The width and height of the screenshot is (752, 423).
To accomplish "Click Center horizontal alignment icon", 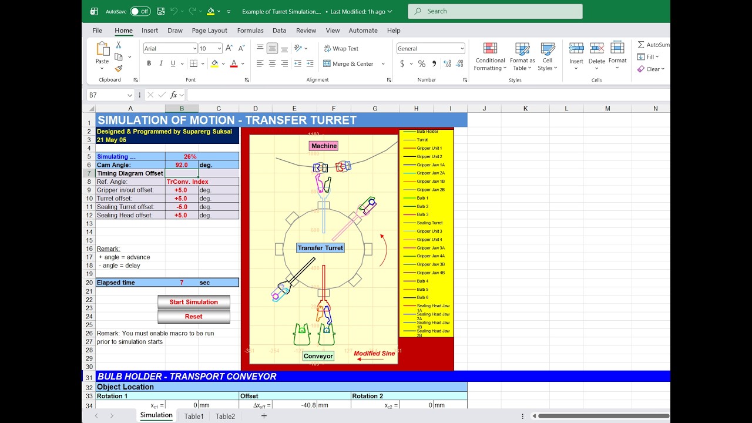I will (272, 63).
